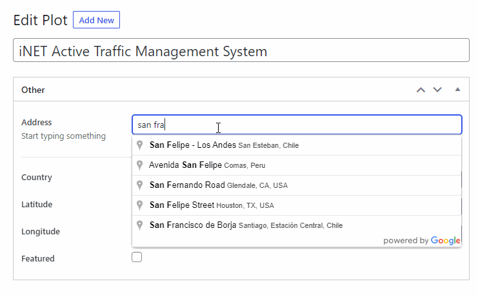The height and width of the screenshot is (297, 478).
Task: Click the Latitude field label
Action: [x=37, y=204]
